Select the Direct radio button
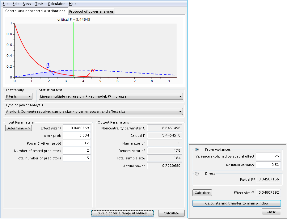Screen dimensions: 287x219 pos(197,174)
